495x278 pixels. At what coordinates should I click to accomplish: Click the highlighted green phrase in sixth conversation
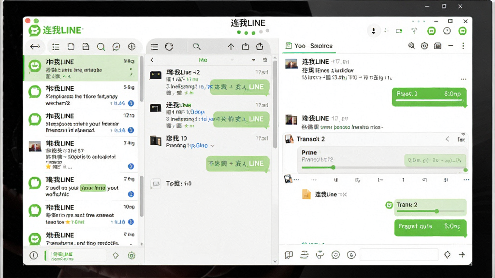pyautogui.click(x=93, y=188)
